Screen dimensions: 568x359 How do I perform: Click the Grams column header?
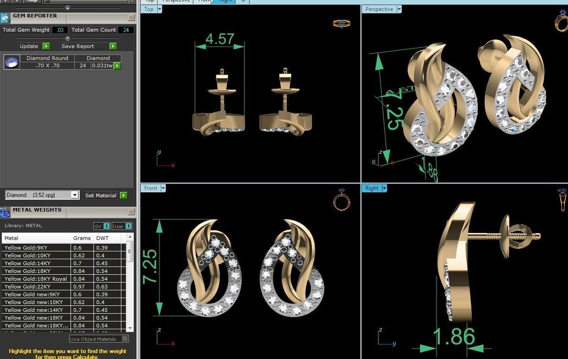pos(82,238)
